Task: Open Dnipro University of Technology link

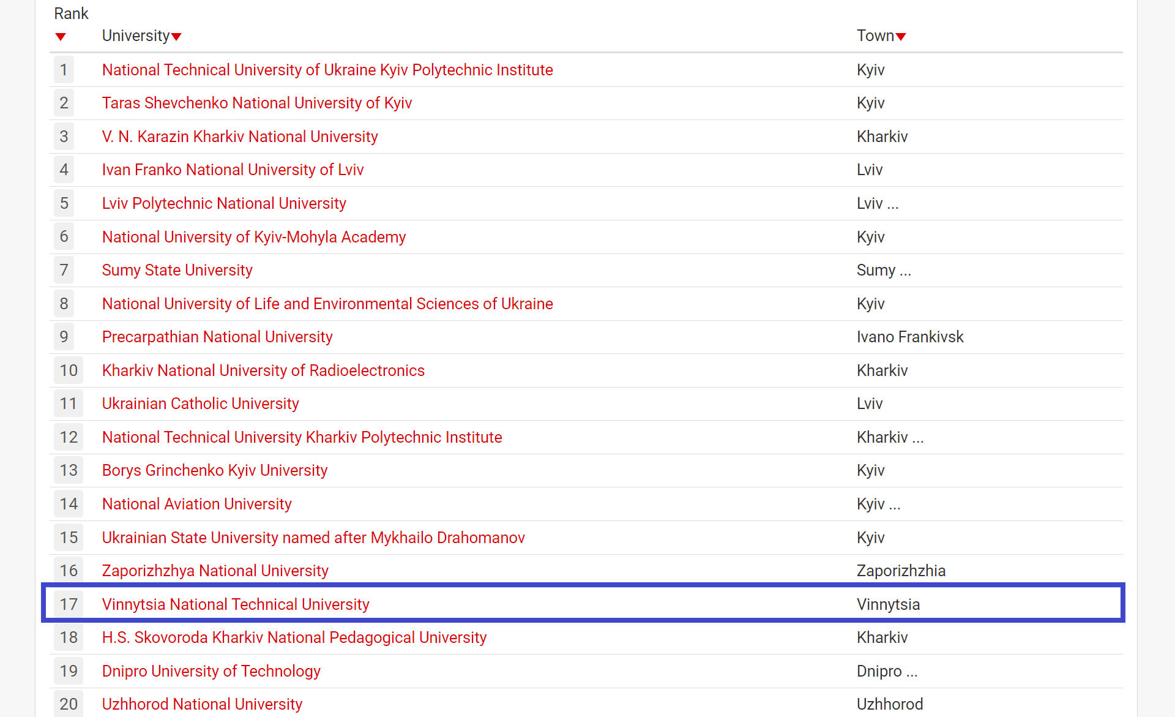Action: (x=211, y=671)
